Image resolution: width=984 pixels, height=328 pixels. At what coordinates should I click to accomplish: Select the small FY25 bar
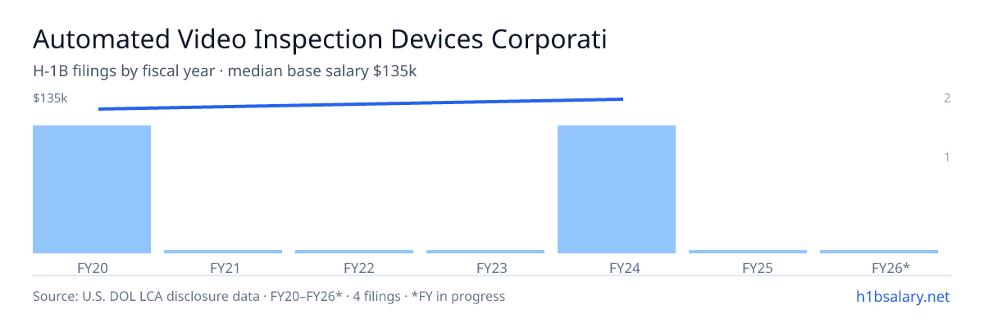click(748, 252)
